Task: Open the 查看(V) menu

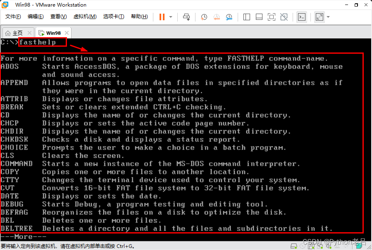Action: tap(58, 17)
